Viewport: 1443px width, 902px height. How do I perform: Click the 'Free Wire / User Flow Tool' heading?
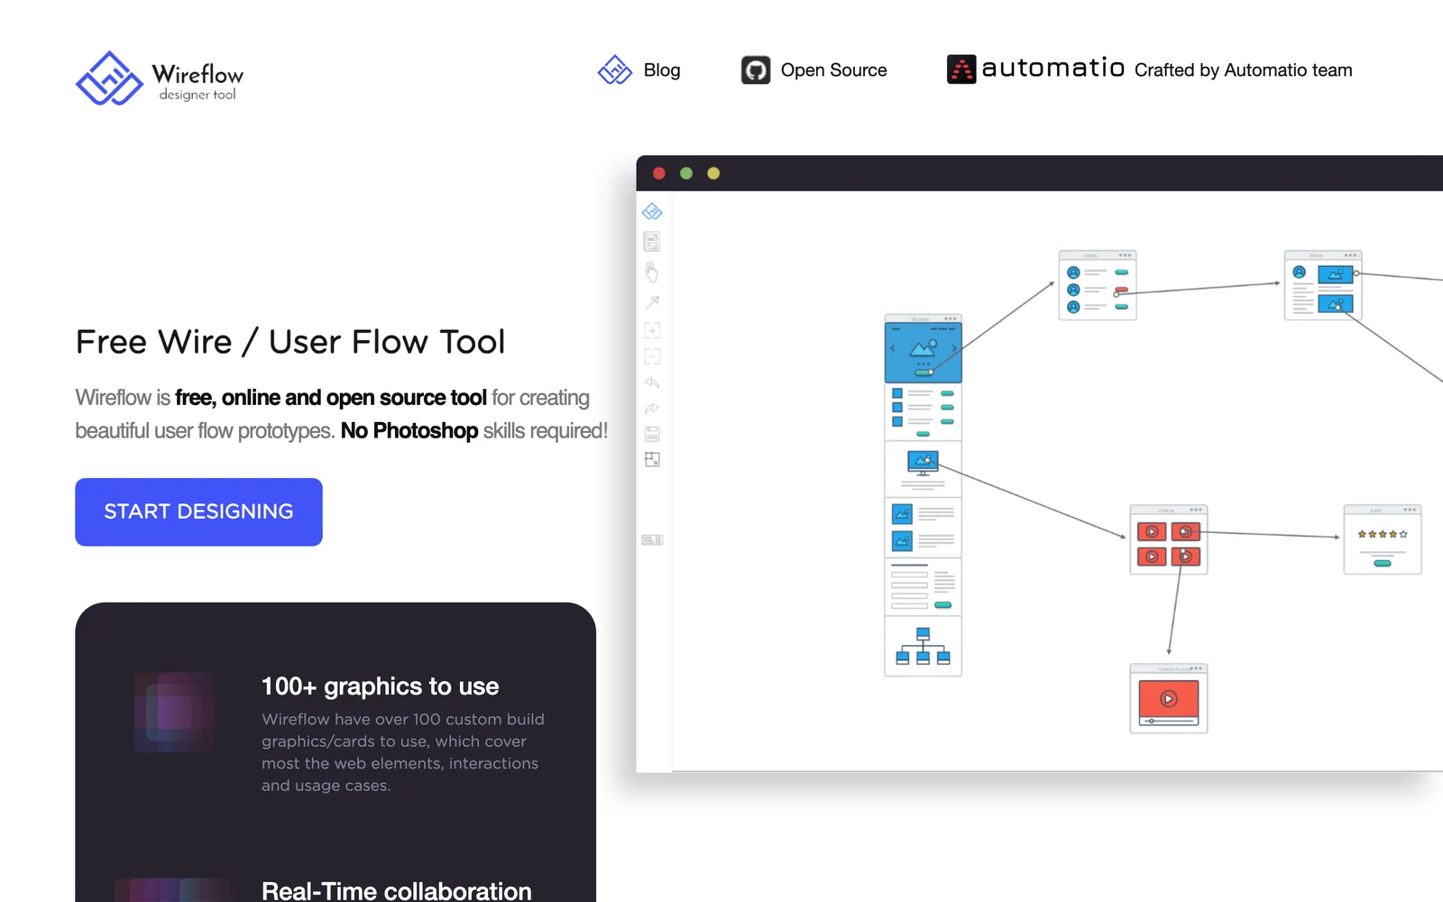point(290,342)
